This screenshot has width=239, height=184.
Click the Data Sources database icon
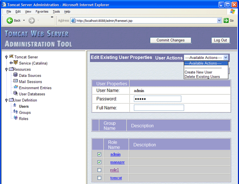point(16,75)
